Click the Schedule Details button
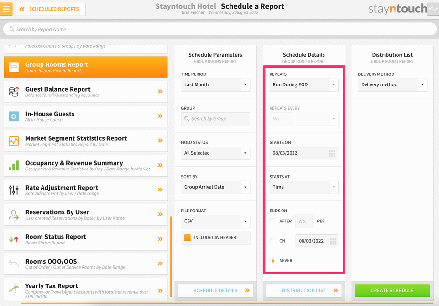The height and width of the screenshot is (306, 439). coord(215,291)
